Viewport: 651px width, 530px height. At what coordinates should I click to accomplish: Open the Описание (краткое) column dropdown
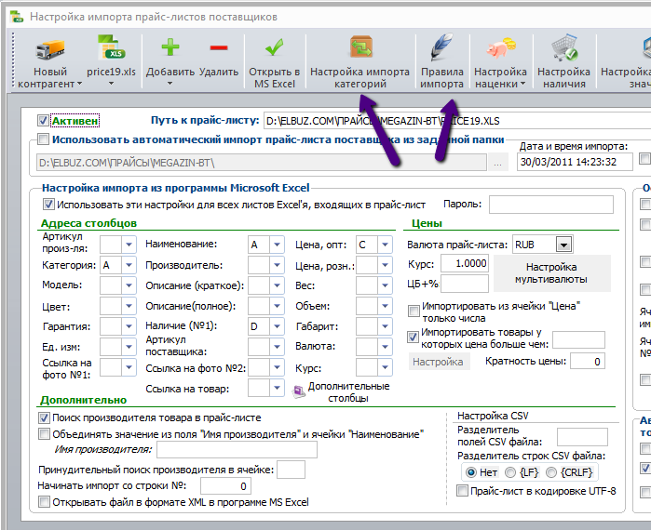point(277,285)
